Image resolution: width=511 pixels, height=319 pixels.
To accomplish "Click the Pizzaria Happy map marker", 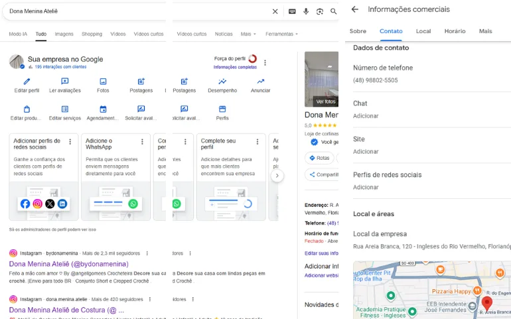I will coord(477,290).
